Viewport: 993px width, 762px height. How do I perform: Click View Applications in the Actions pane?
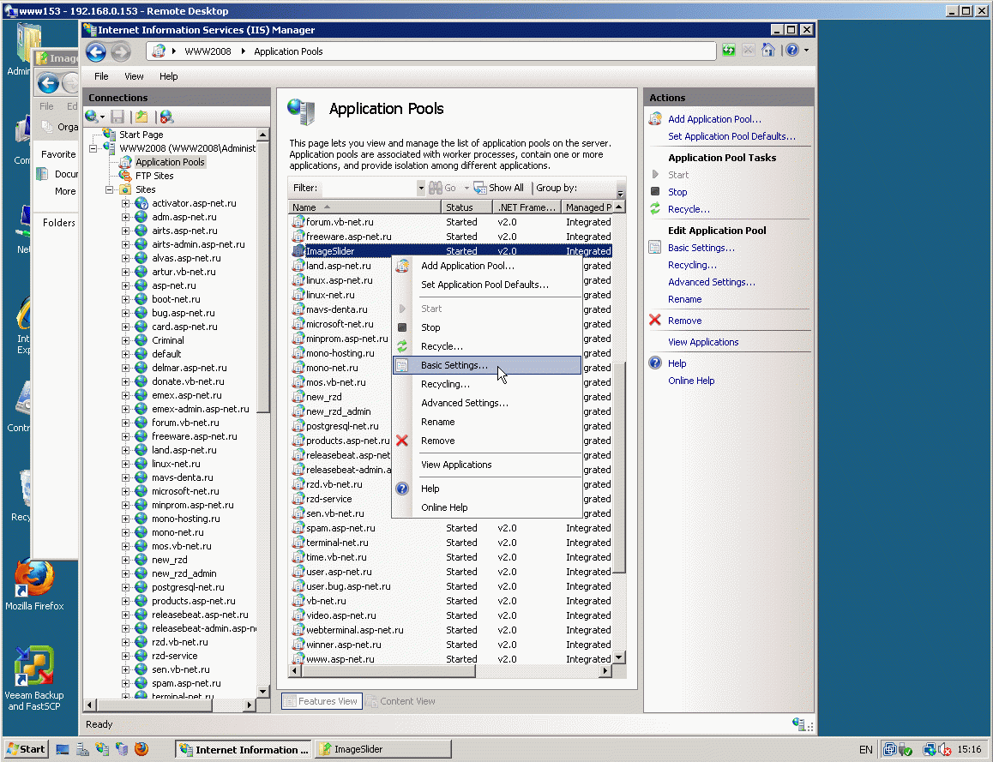pos(703,342)
